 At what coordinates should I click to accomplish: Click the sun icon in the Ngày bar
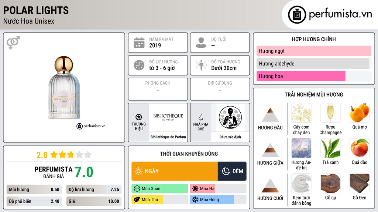pyautogui.click(x=139, y=171)
